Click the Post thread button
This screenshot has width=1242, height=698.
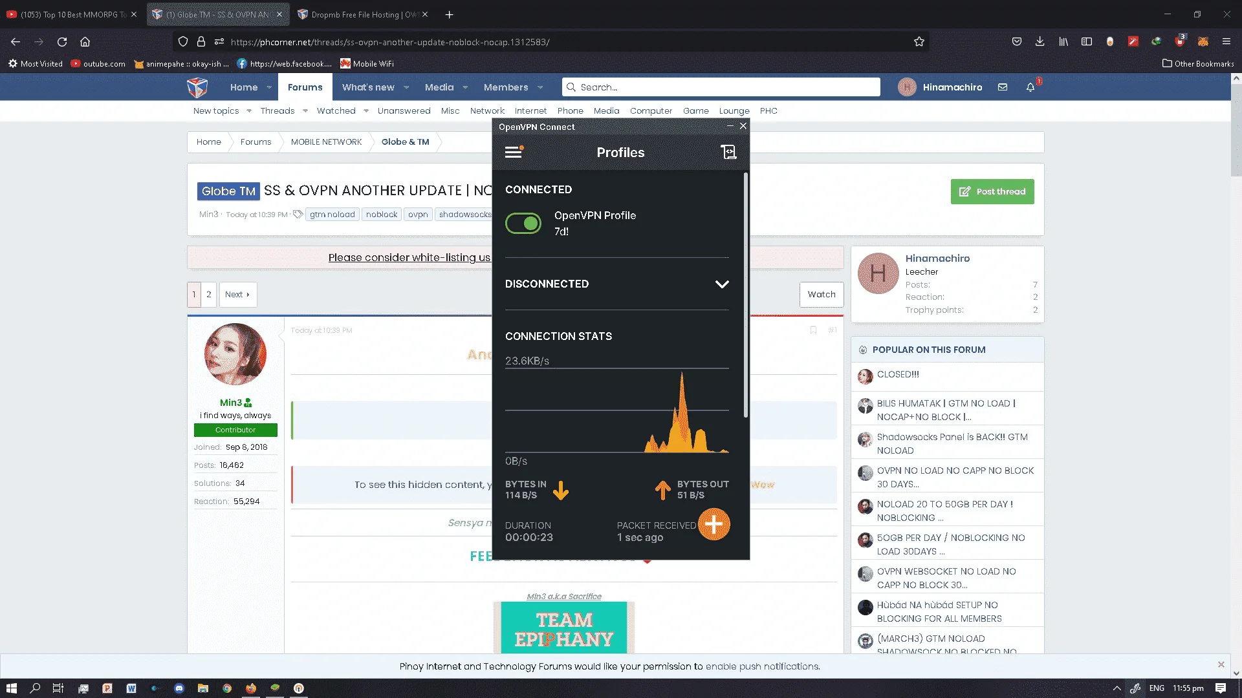[992, 191]
